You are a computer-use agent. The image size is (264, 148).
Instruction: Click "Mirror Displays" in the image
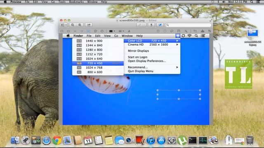(139, 51)
